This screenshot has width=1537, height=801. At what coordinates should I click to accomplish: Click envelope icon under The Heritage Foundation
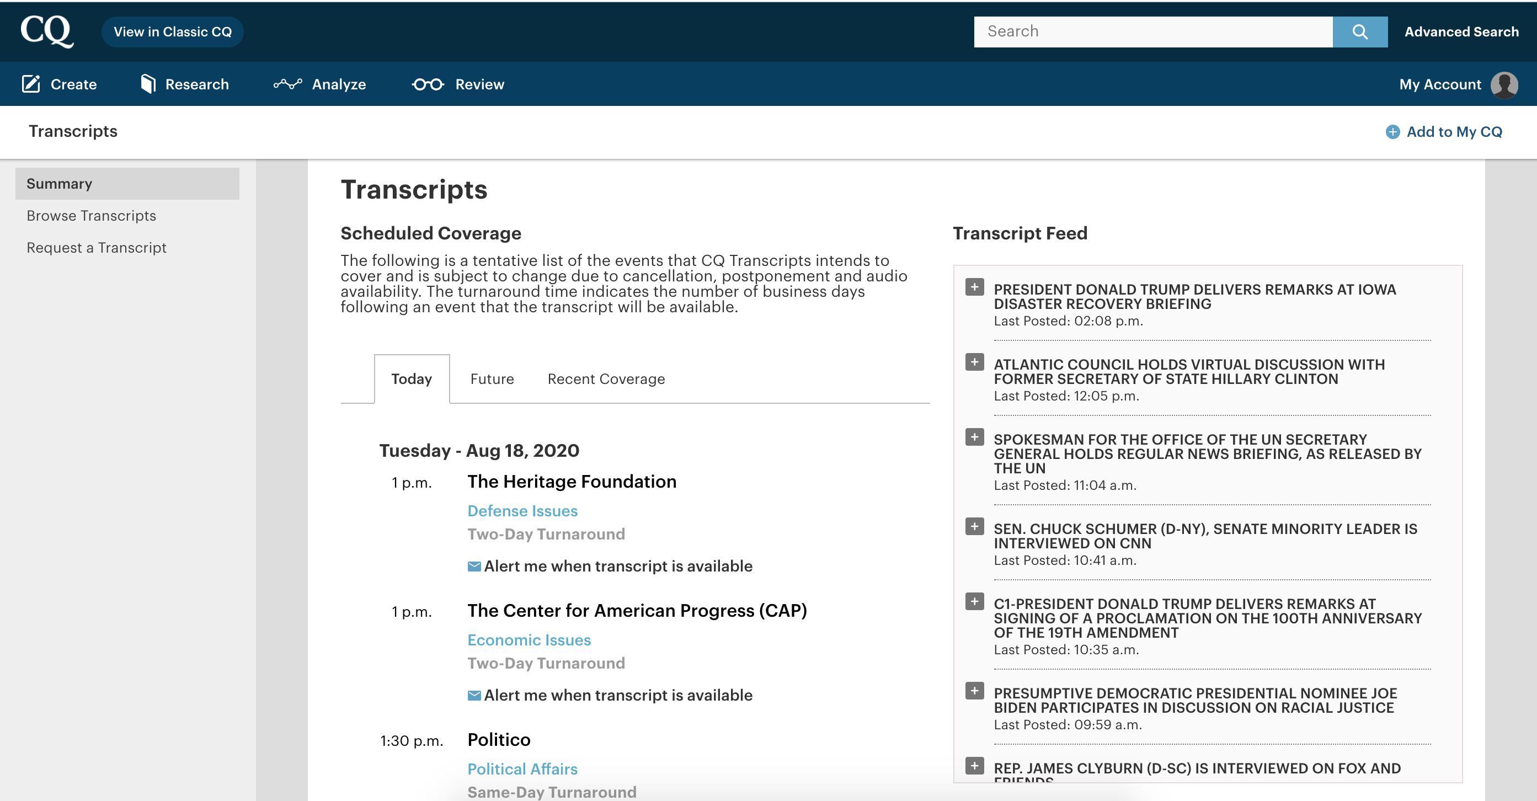click(x=474, y=566)
